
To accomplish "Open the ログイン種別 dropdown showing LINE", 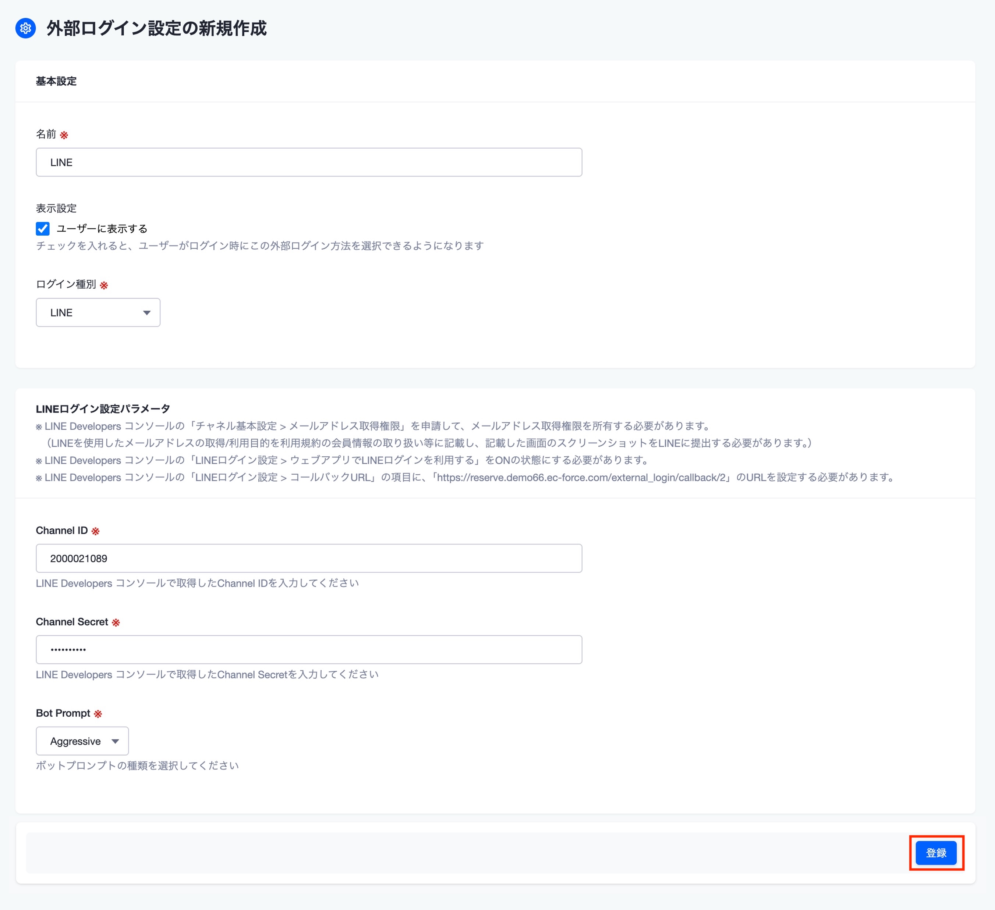I will [98, 312].
